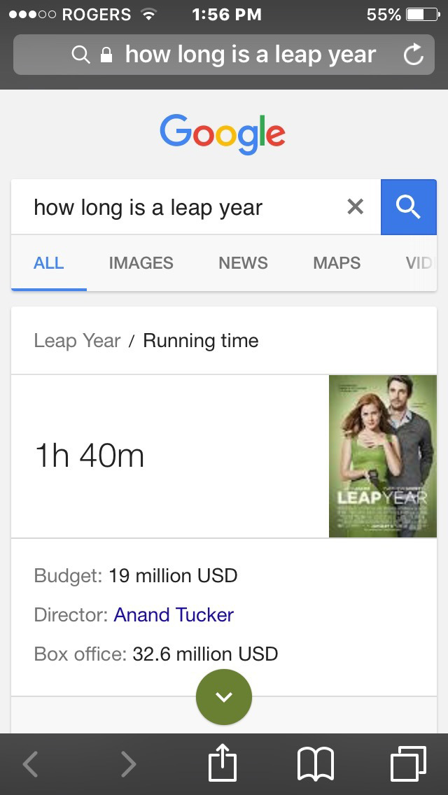Open the bookmarks book icon
Viewport: 448px width, 795px height.
tap(316, 763)
